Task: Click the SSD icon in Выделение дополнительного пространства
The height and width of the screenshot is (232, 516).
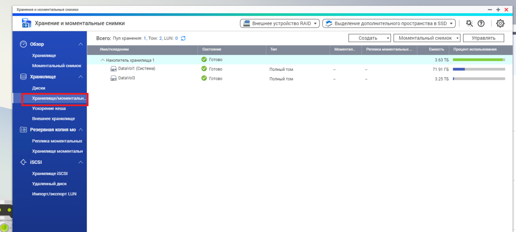Action: pos(329,24)
